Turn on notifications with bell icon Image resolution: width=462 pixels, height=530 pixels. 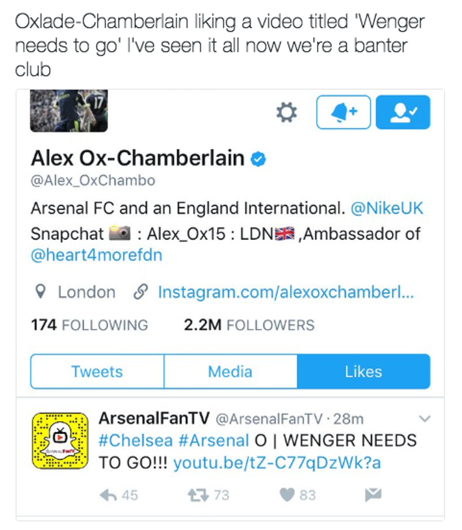click(x=343, y=112)
